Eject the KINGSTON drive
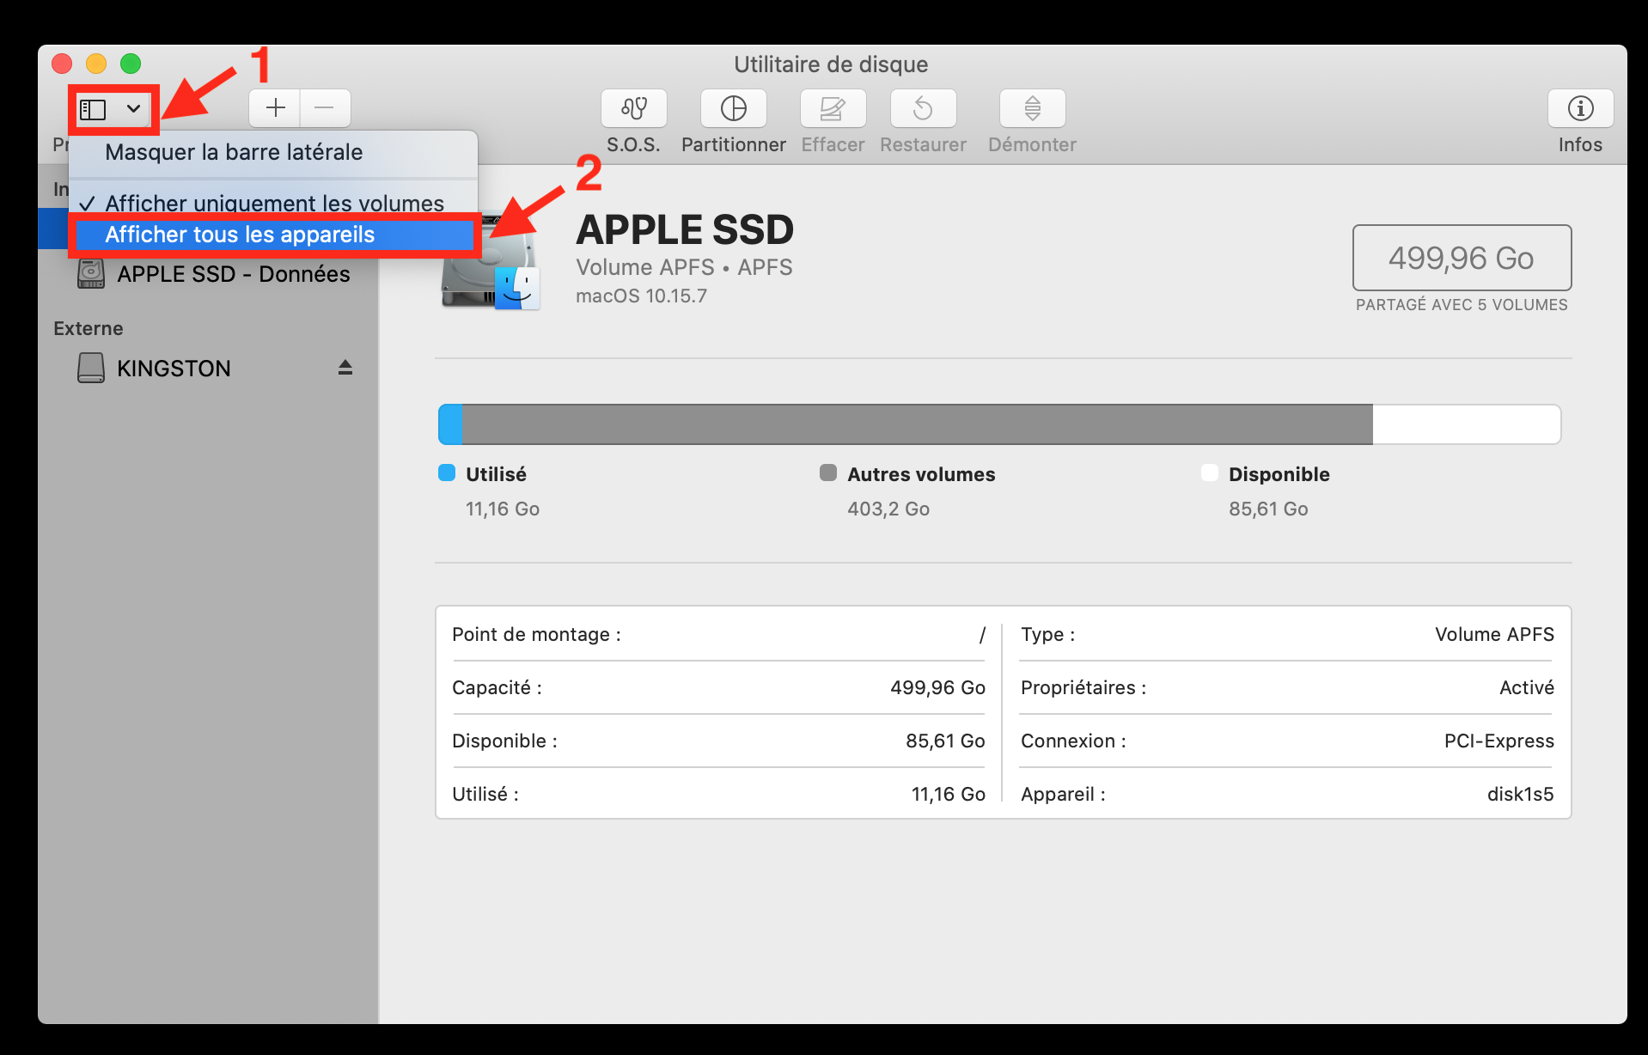The width and height of the screenshot is (1648, 1055). [x=345, y=368]
